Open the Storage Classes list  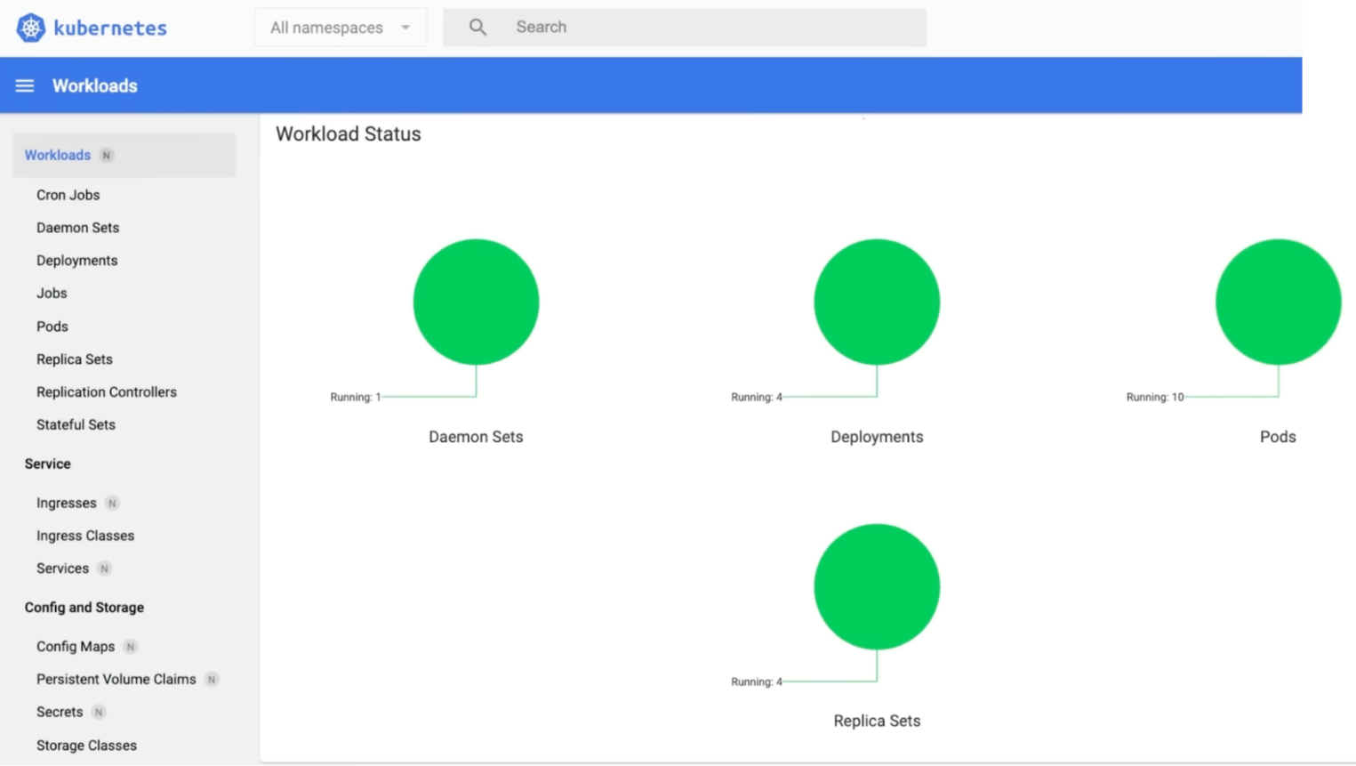click(x=86, y=746)
